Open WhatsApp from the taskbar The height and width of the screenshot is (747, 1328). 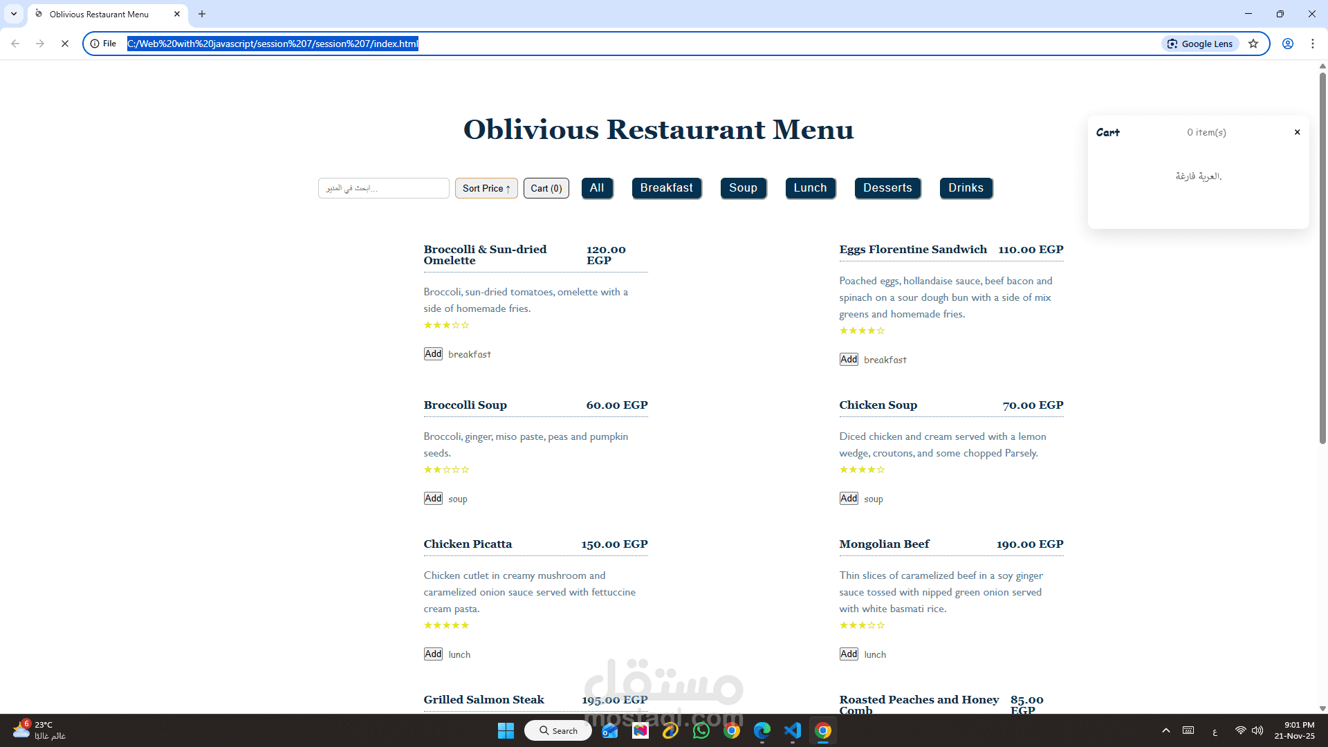[701, 730]
